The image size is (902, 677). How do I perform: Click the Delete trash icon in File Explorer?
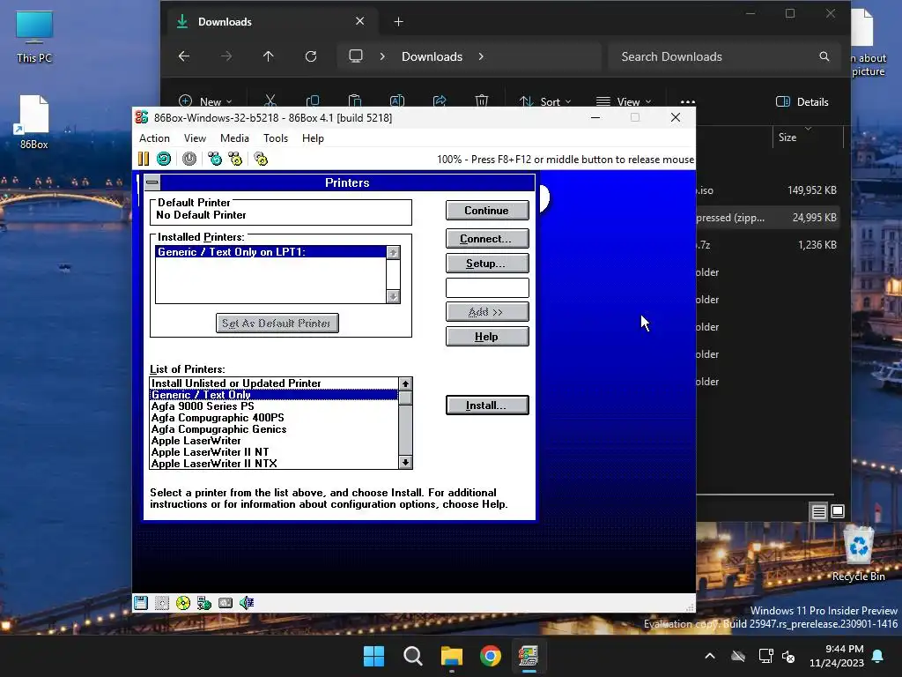pos(482,101)
